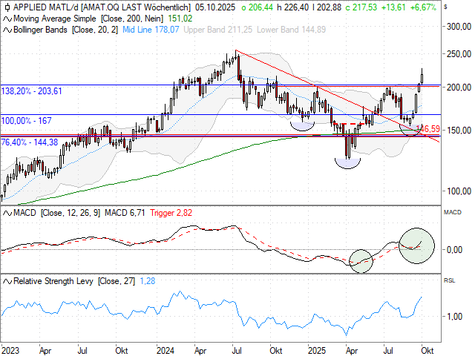
Task: Click the red 146,59 price marker
Action: click(x=427, y=129)
